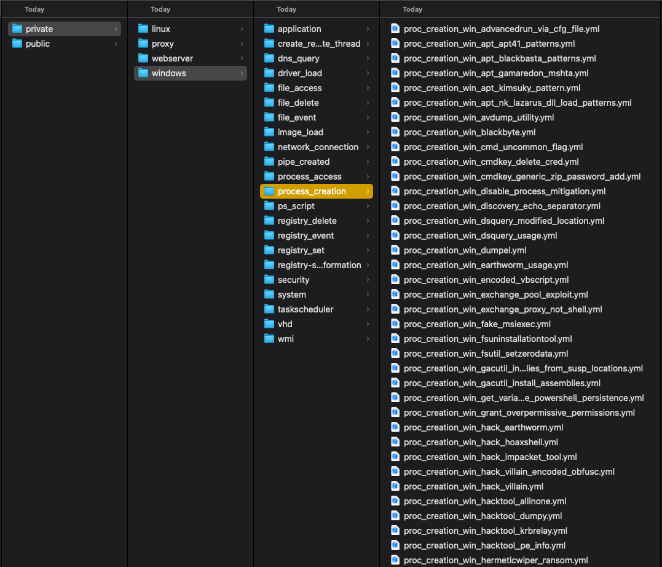Click the proc_creation_win_blackbyte.yml file icon

[395, 132]
